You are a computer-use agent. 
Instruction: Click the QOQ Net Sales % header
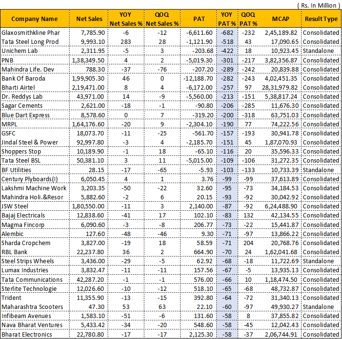[x=162, y=19]
